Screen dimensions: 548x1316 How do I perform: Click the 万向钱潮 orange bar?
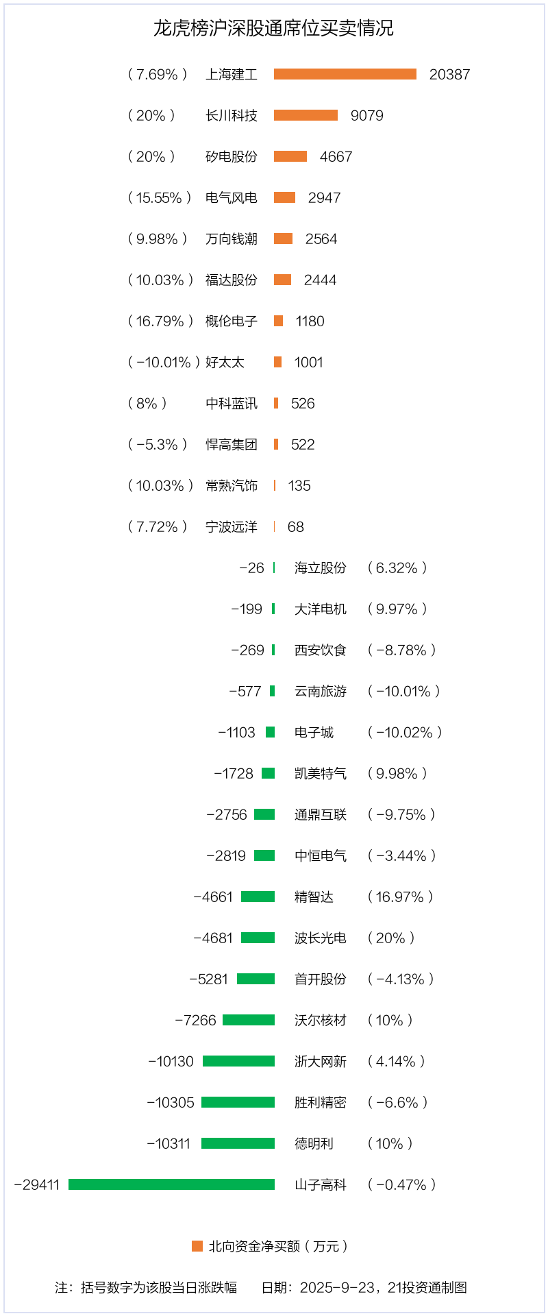click(283, 239)
